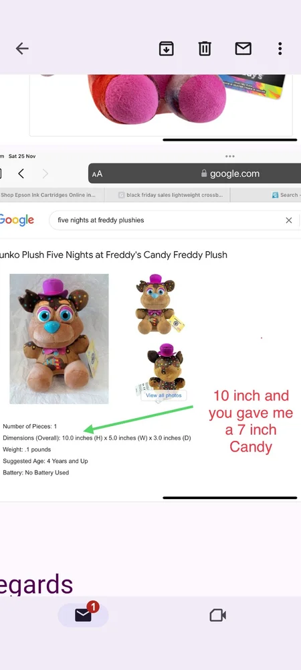
Task: Open the large Candy Freddy plush photo
Action: [x=59, y=339]
